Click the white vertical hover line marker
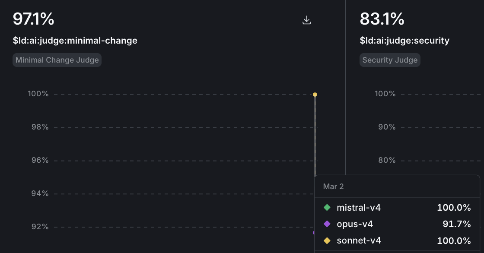The height and width of the screenshot is (253, 484). click(x=315, y=138)
